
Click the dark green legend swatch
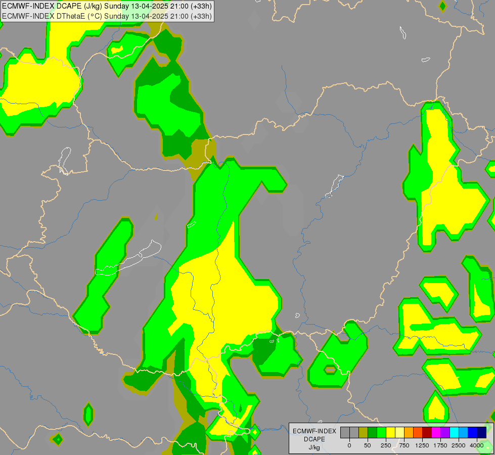[x=373, y=432]
